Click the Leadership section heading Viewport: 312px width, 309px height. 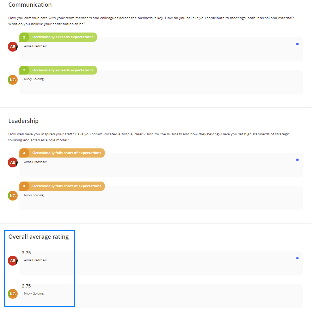pos(23,121)
